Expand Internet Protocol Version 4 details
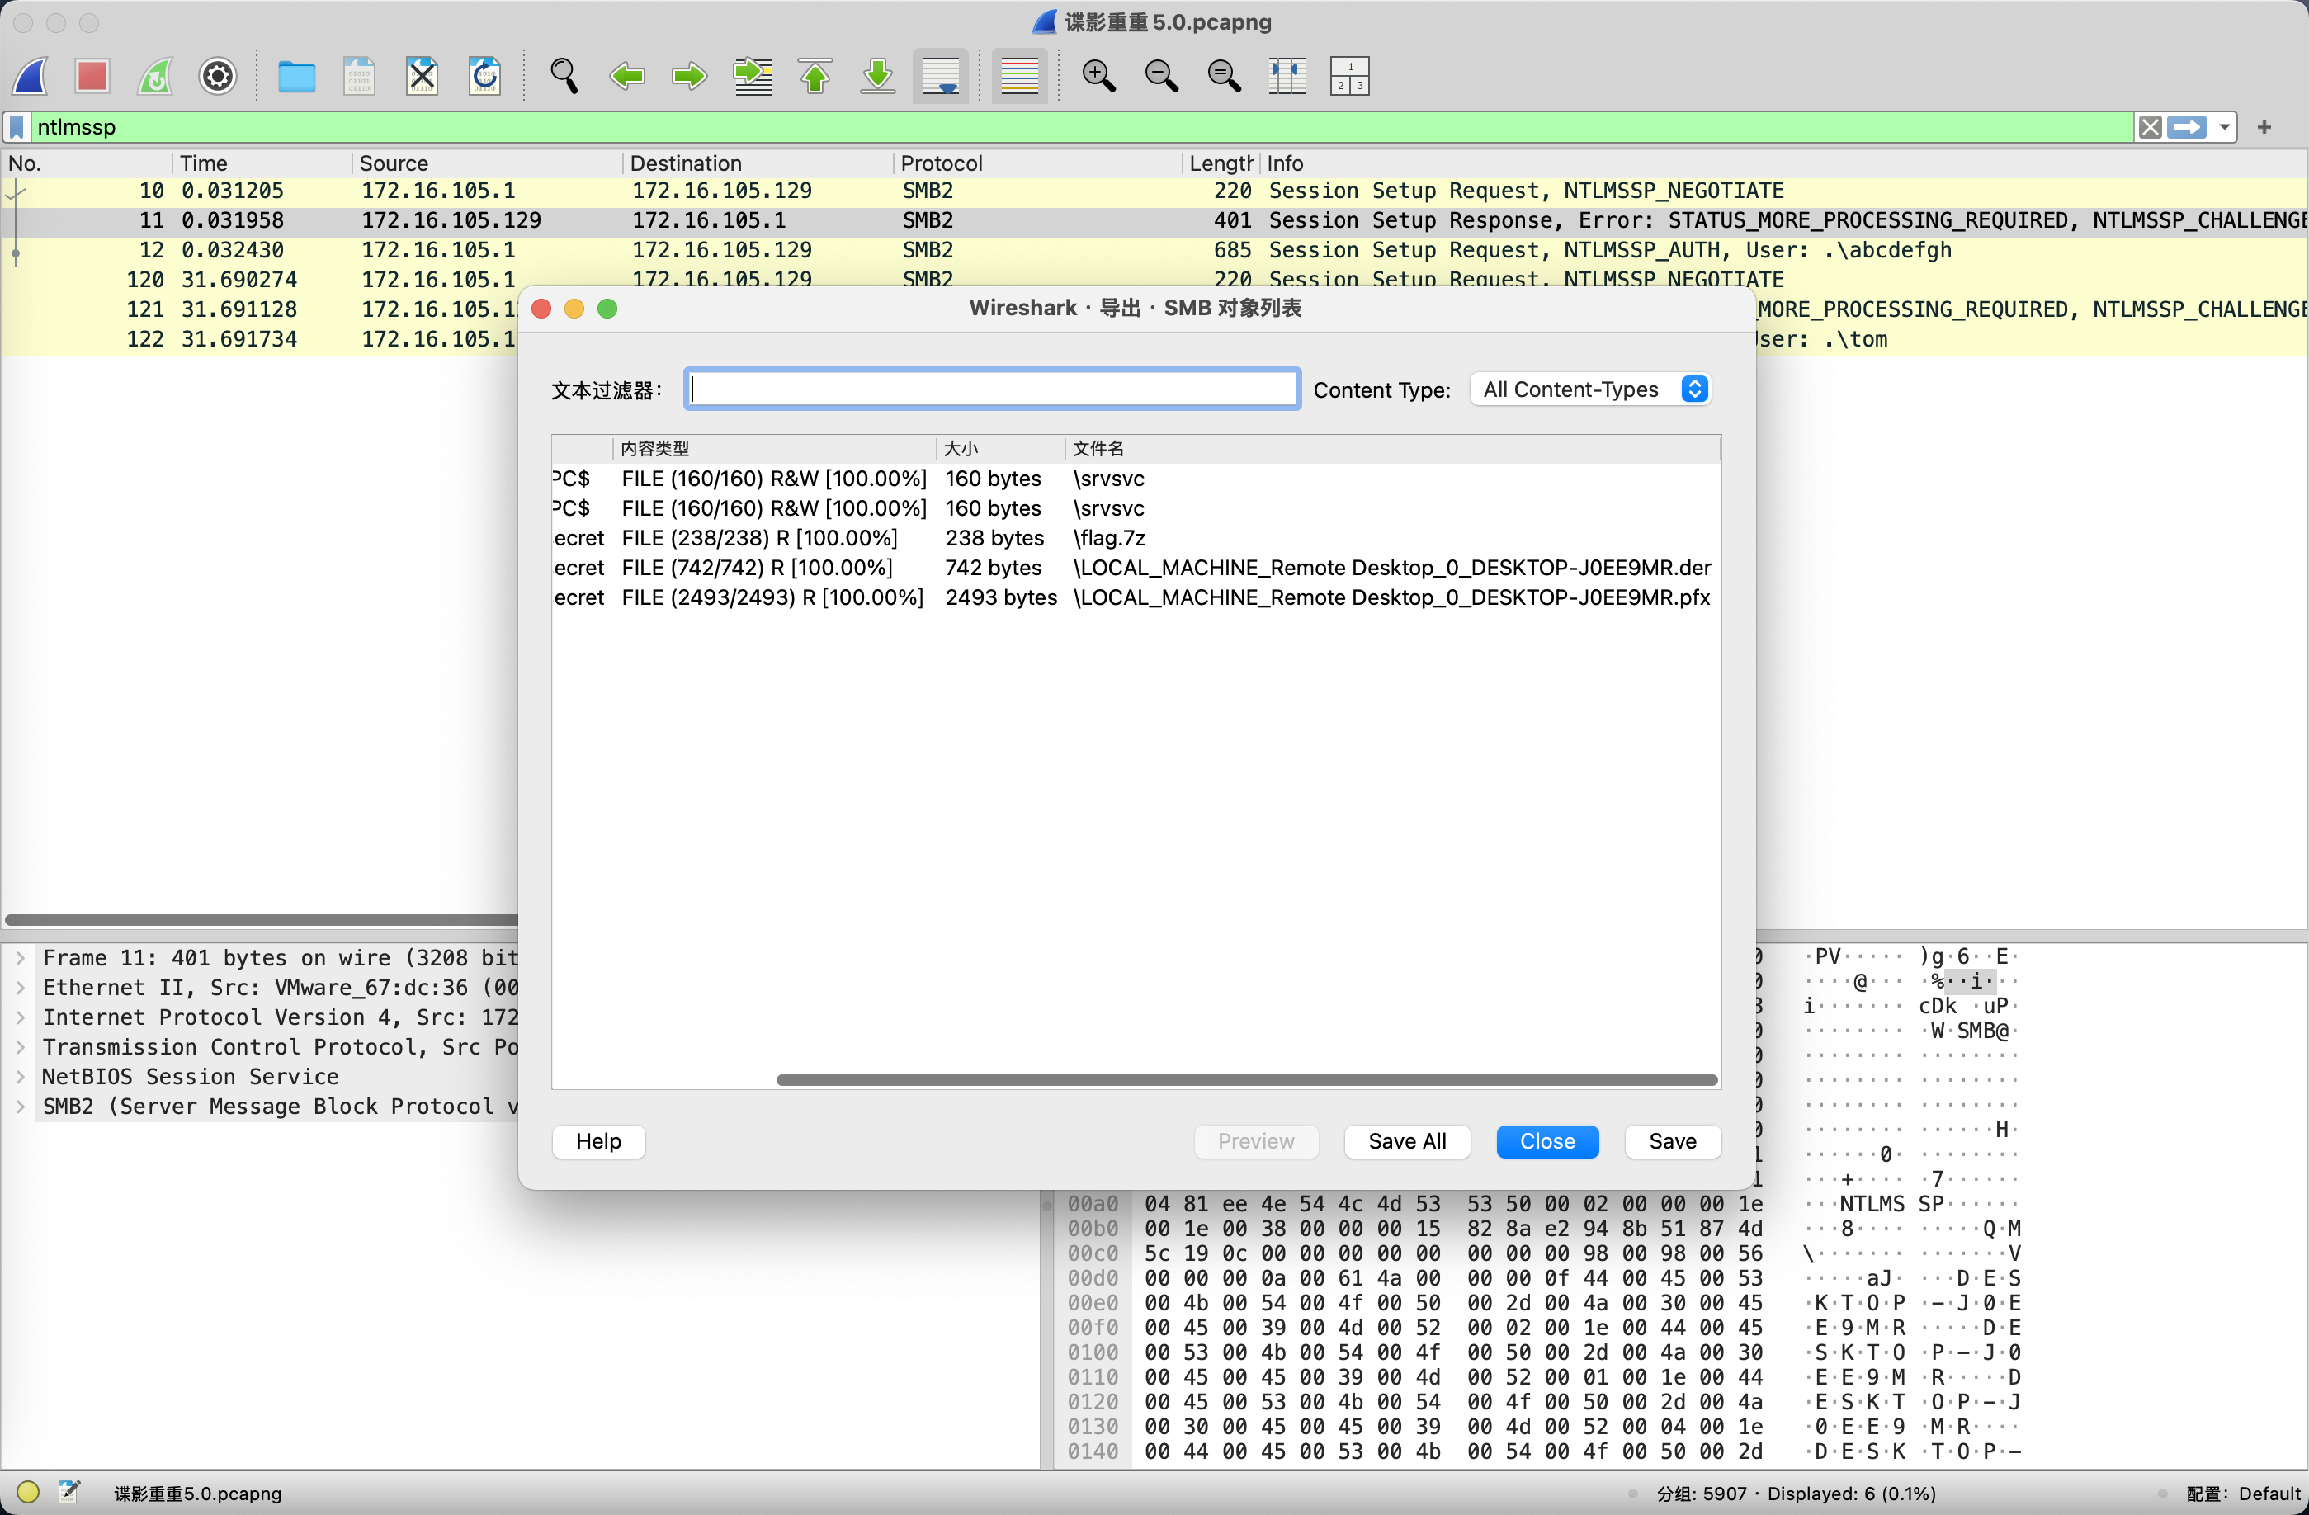The height and width of the screenshot is (1515, 2309). click(21, 1017)
